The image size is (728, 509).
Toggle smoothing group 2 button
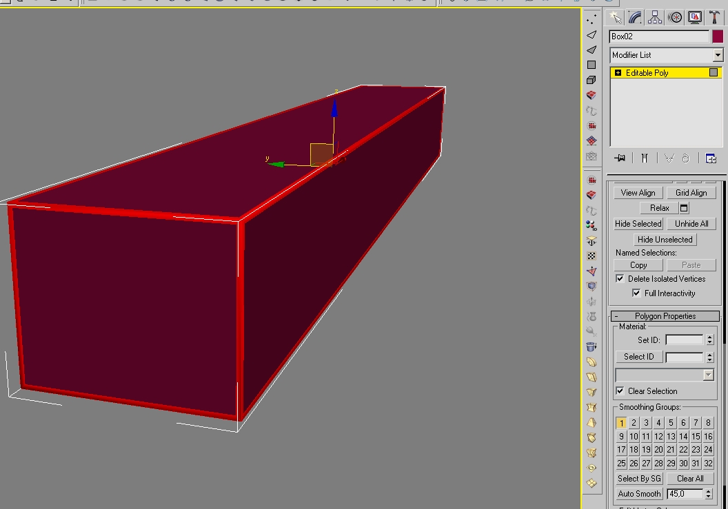click(x=634, y=423)
